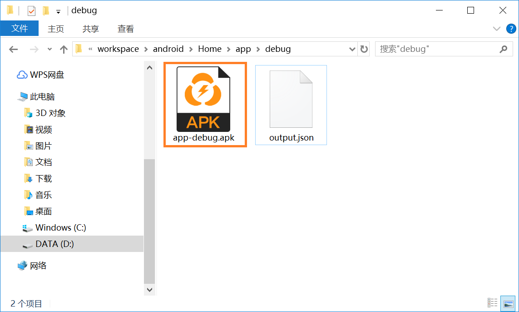
Task: Open the help question mark button
Action: pyautogui.click(x=511, y=29)
